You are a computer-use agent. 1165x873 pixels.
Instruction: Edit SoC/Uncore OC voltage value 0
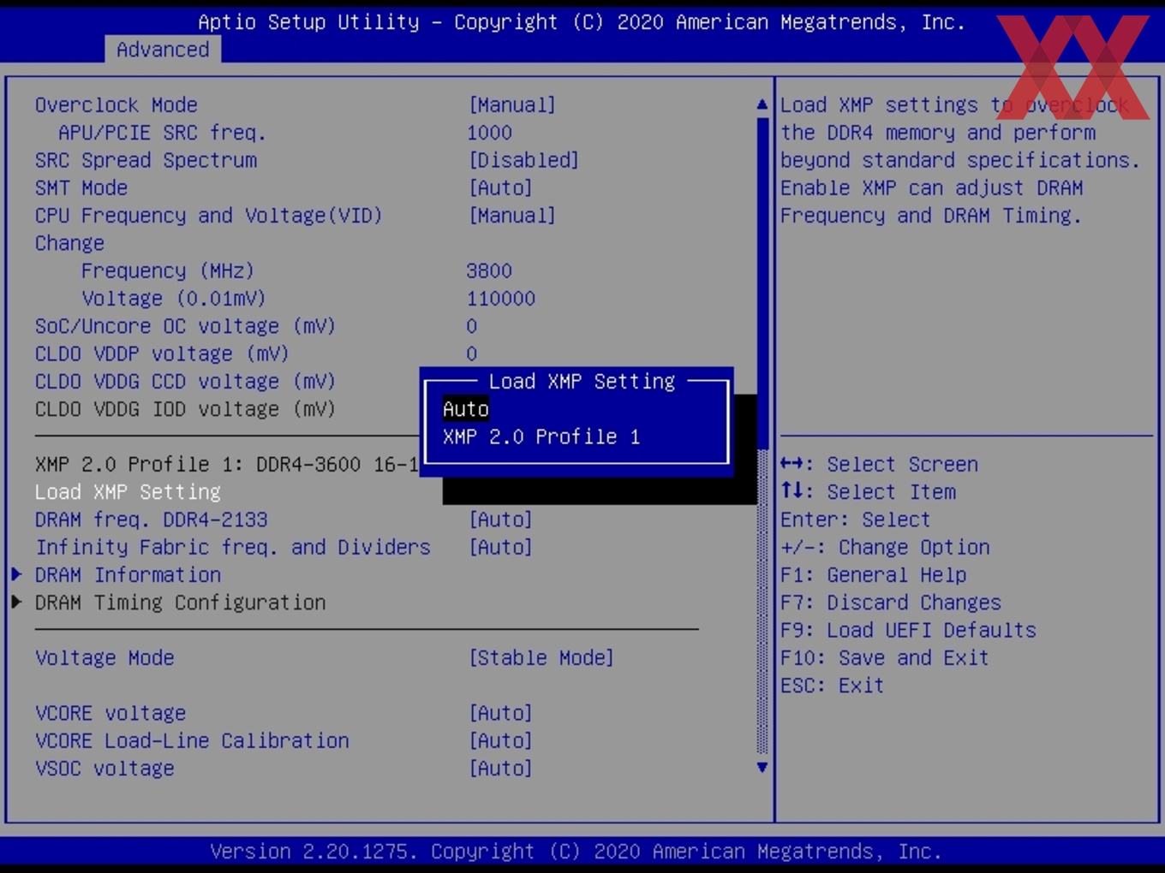472,326
